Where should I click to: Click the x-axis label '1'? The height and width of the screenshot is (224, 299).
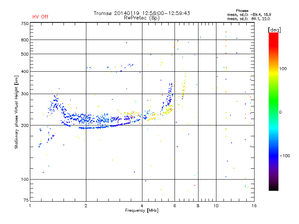(30, 206)
